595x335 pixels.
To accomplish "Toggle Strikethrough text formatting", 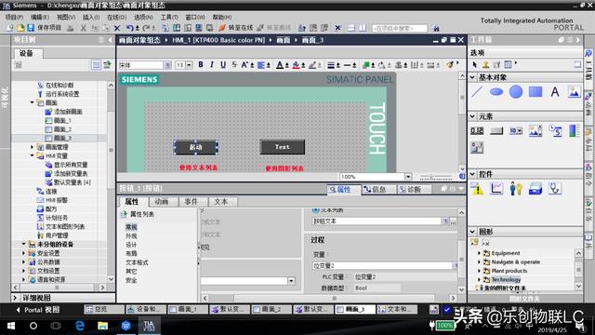I will coord(234,65).
